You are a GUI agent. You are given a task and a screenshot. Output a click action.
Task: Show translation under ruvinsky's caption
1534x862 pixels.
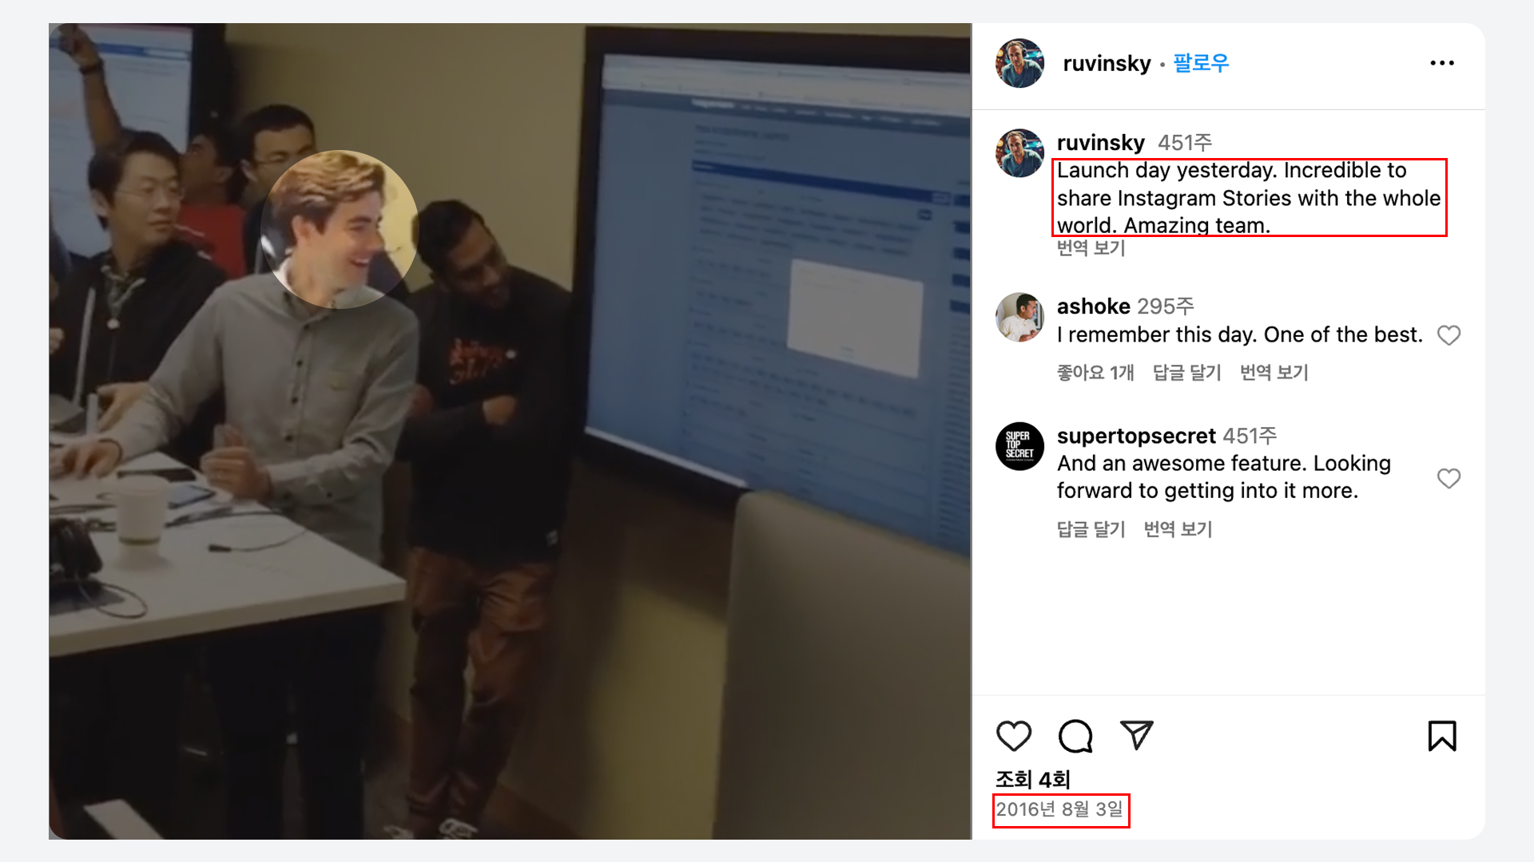[x=1091, y=248]
